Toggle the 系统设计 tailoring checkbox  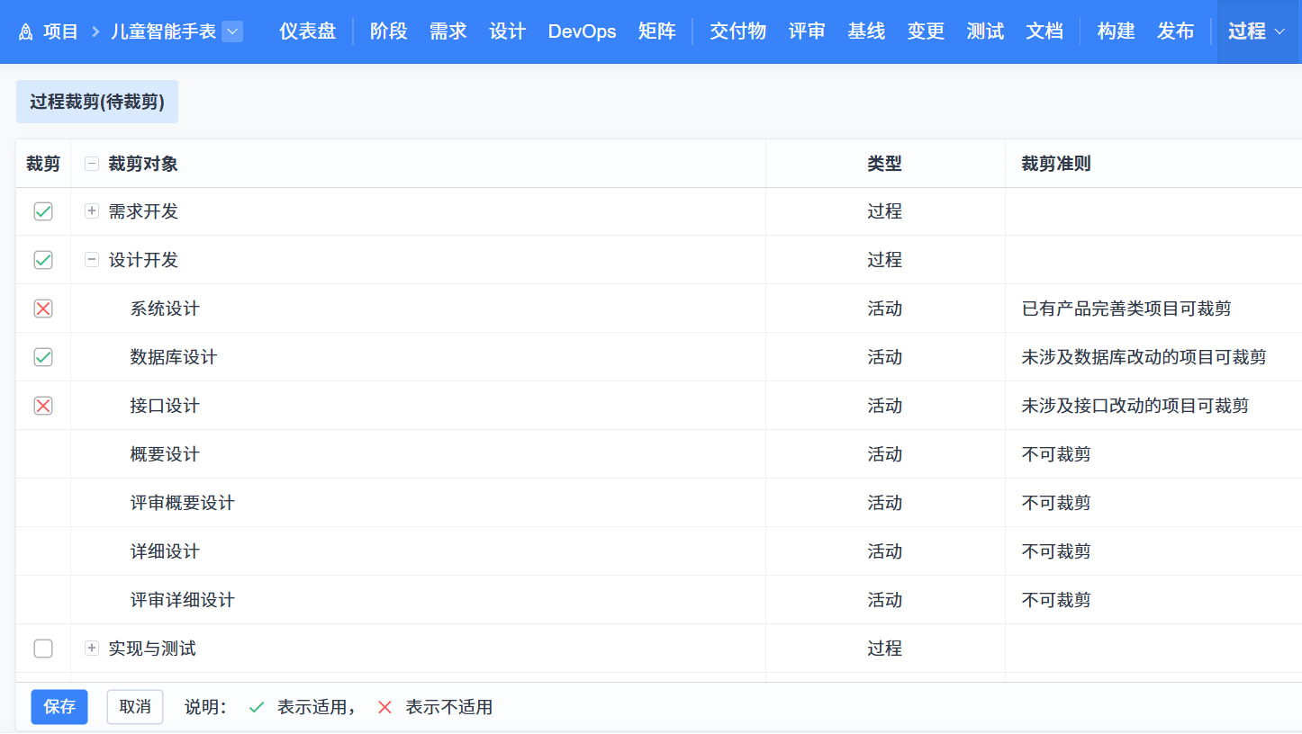pos(43,309)
